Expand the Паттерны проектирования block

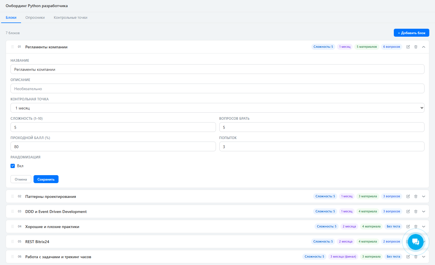pyautogui.click(x=423, y=196)
